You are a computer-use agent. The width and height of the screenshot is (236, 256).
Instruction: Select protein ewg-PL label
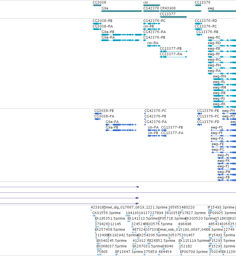pyautogui.click(x=224, y=155)
